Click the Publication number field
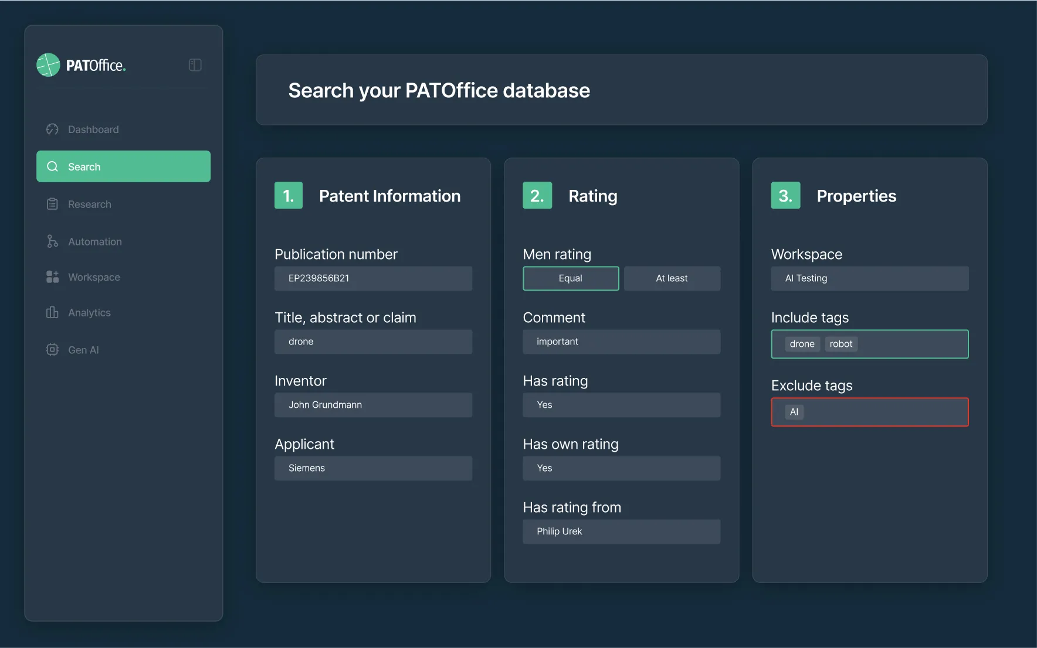The image size is (1037, 648). (373, 278)
